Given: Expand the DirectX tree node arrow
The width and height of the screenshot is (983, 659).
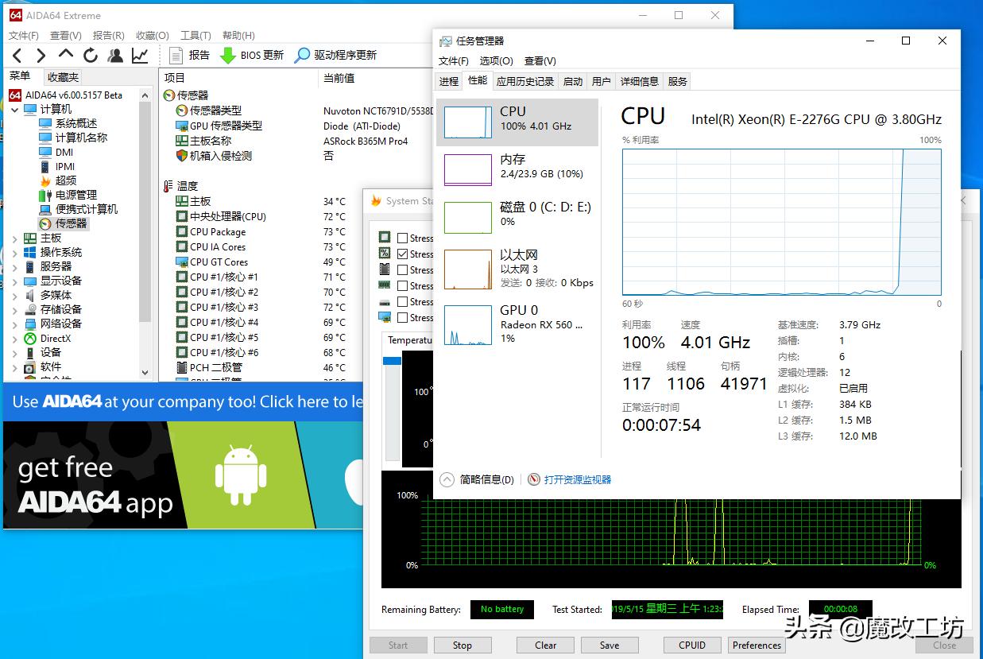Looking at the screenshot, I should (x=15, y=338).
